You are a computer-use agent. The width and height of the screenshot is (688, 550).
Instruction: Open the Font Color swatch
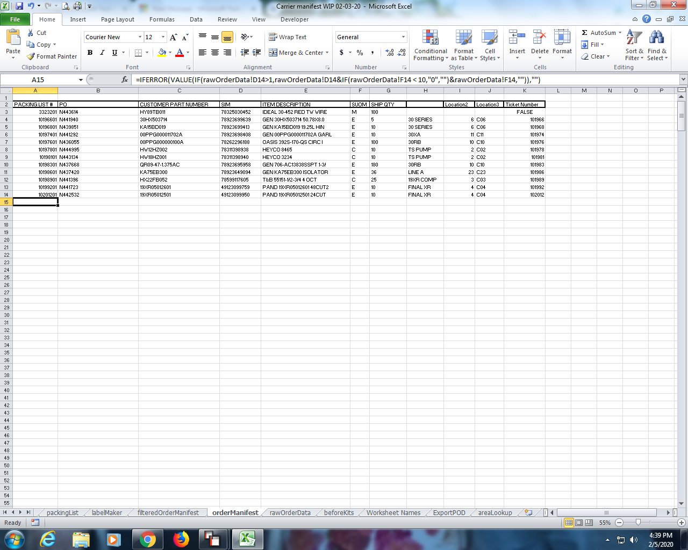click(179, 53)
